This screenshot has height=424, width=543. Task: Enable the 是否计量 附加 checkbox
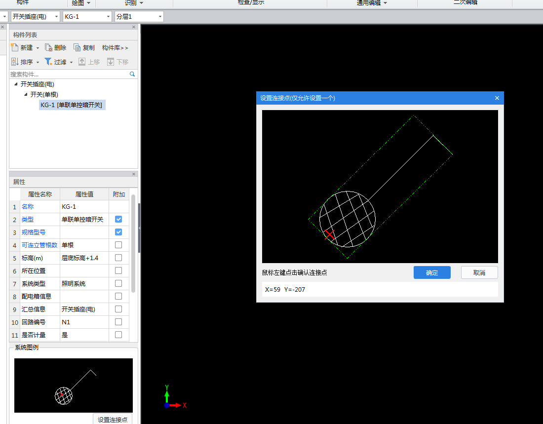[118, 335]
